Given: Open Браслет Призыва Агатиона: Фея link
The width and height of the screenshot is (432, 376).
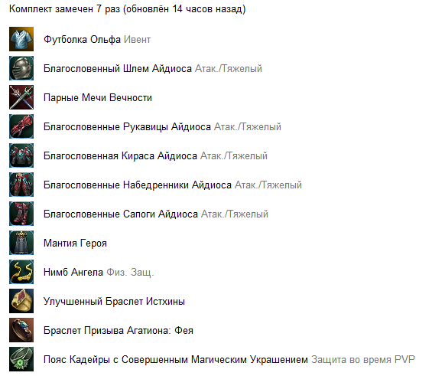Looking at the screenshot, I should point(119,331).
